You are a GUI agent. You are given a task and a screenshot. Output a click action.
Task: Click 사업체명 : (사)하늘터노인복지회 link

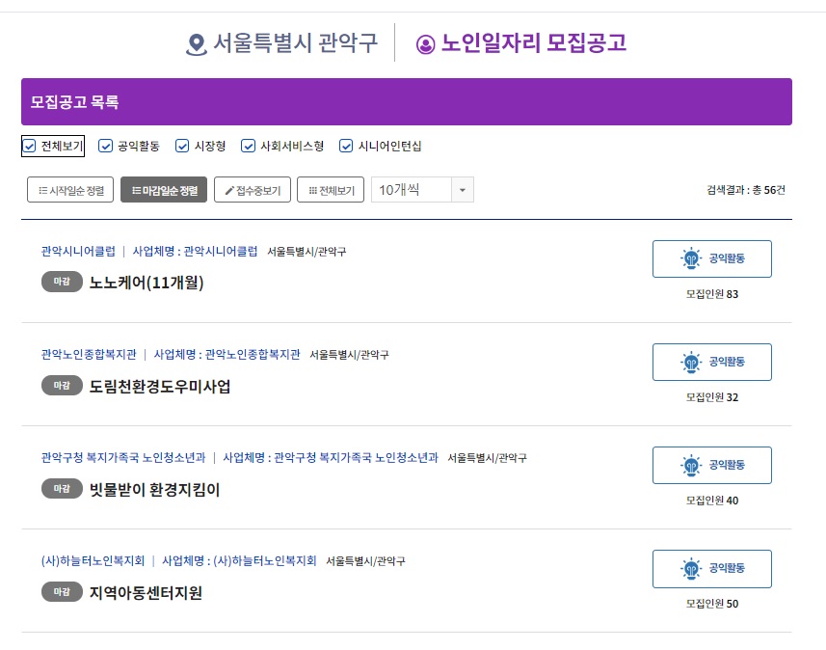click(x=239, y=561)
